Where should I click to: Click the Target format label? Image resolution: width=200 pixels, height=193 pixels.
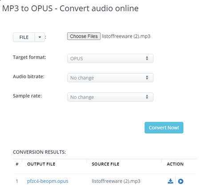[x=29, y=57]
